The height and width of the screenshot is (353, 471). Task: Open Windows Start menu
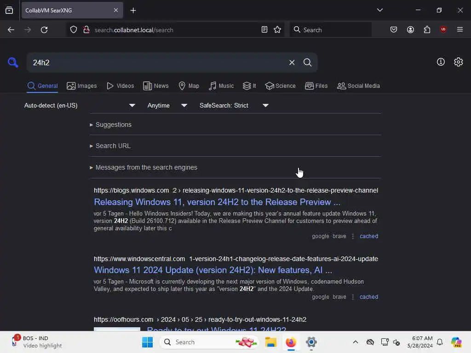point(147,342)
